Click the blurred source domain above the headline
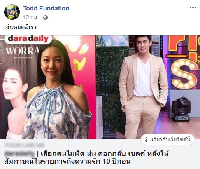Viewport: 200px width, 169px height. point(25,145)
